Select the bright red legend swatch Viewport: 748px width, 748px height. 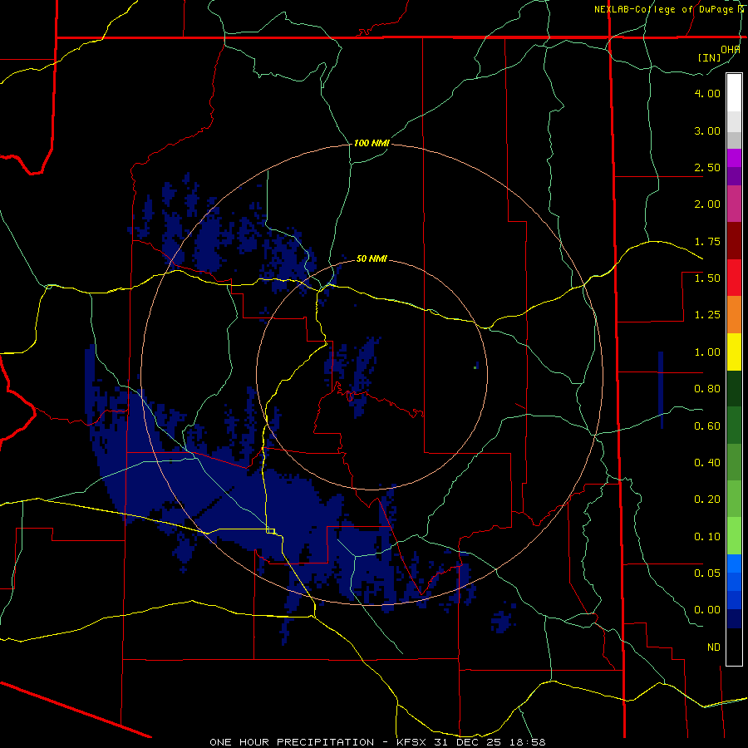[734, 278]
